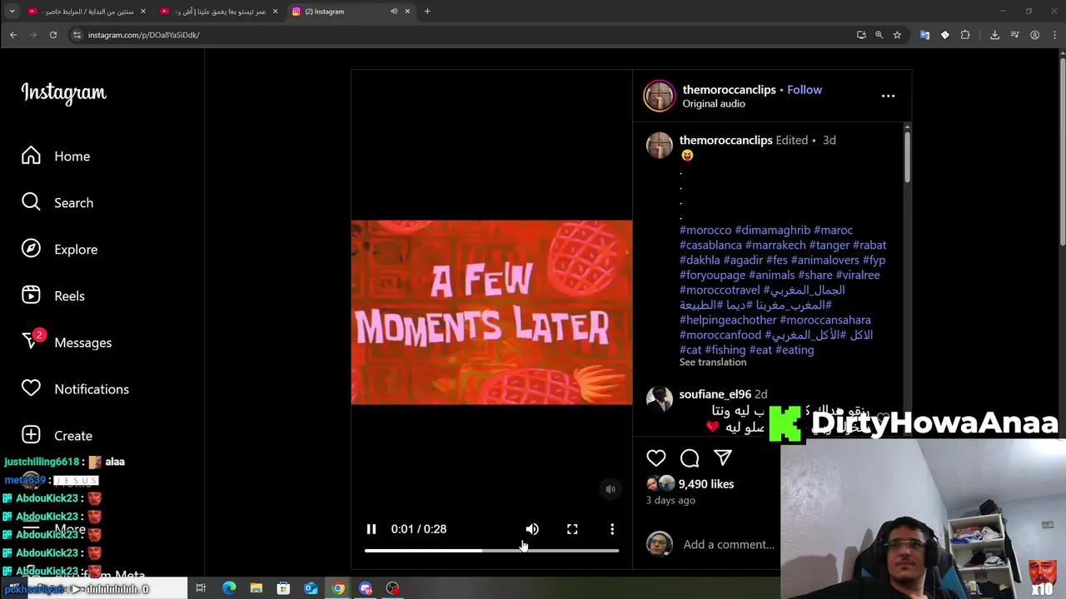The height and width of the screenshot is (599, 1066).
Task: Open browser downloads
Action: coord(994,35)
